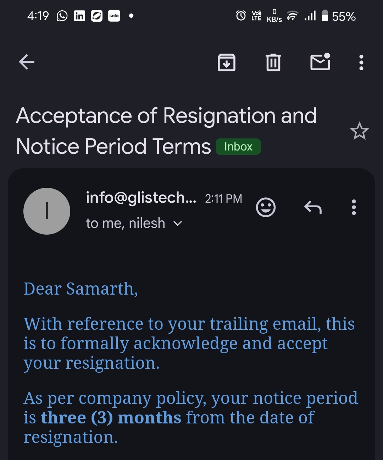Open top-right overflow menu
This screenshot has height=460, width=383.
click(361, 62)
